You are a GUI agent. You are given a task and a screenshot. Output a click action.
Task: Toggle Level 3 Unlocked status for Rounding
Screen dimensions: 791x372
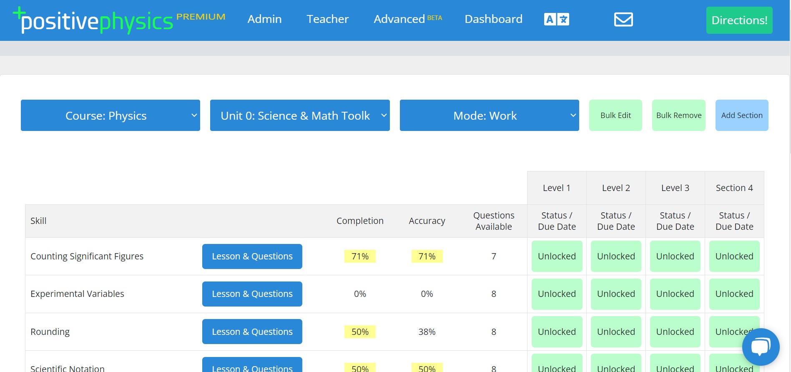(675, 332)
